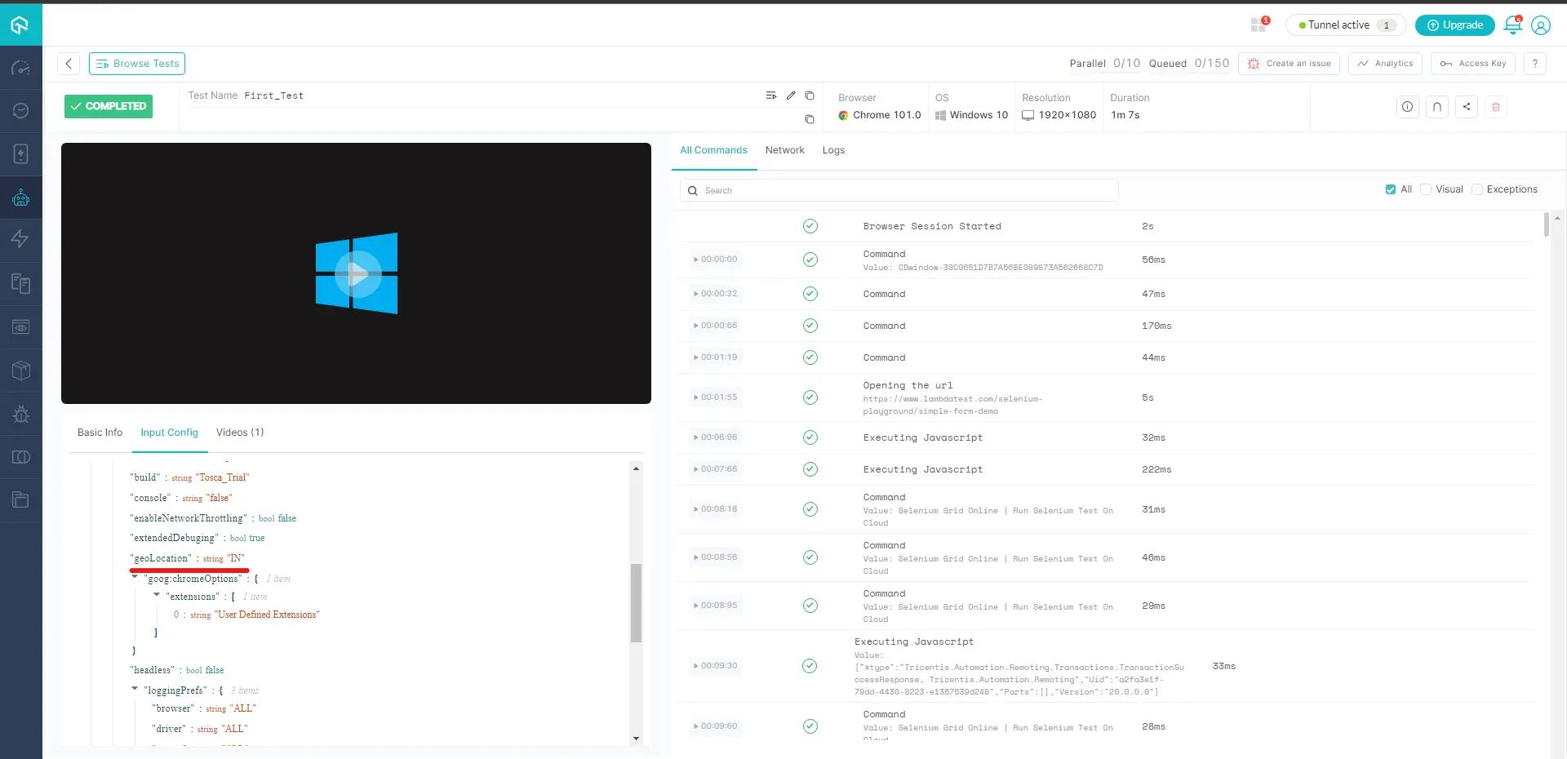This screenshot has height=759, width=1567.
Task: Open the user profile avatar icon
Action: coord(1540,25)
